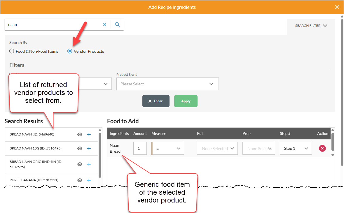
Task: Select Food & Non-Food Items radio option
Action: coord(12,51)
